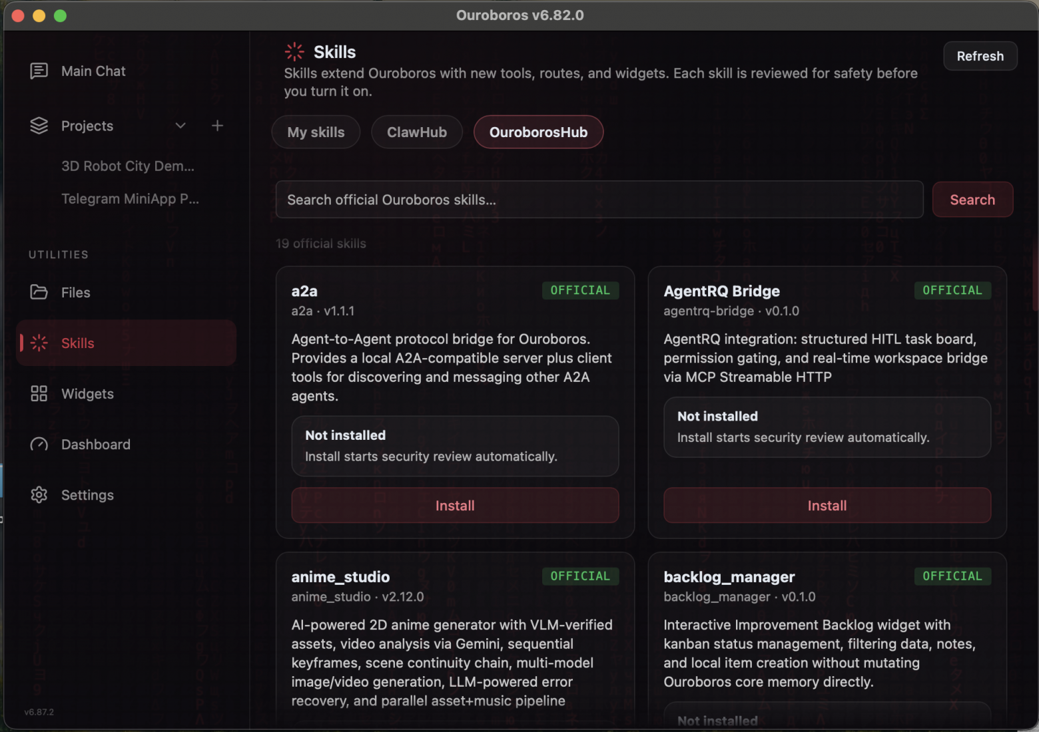
Task: Select the a2a skill title
Action: coord(304,291)
